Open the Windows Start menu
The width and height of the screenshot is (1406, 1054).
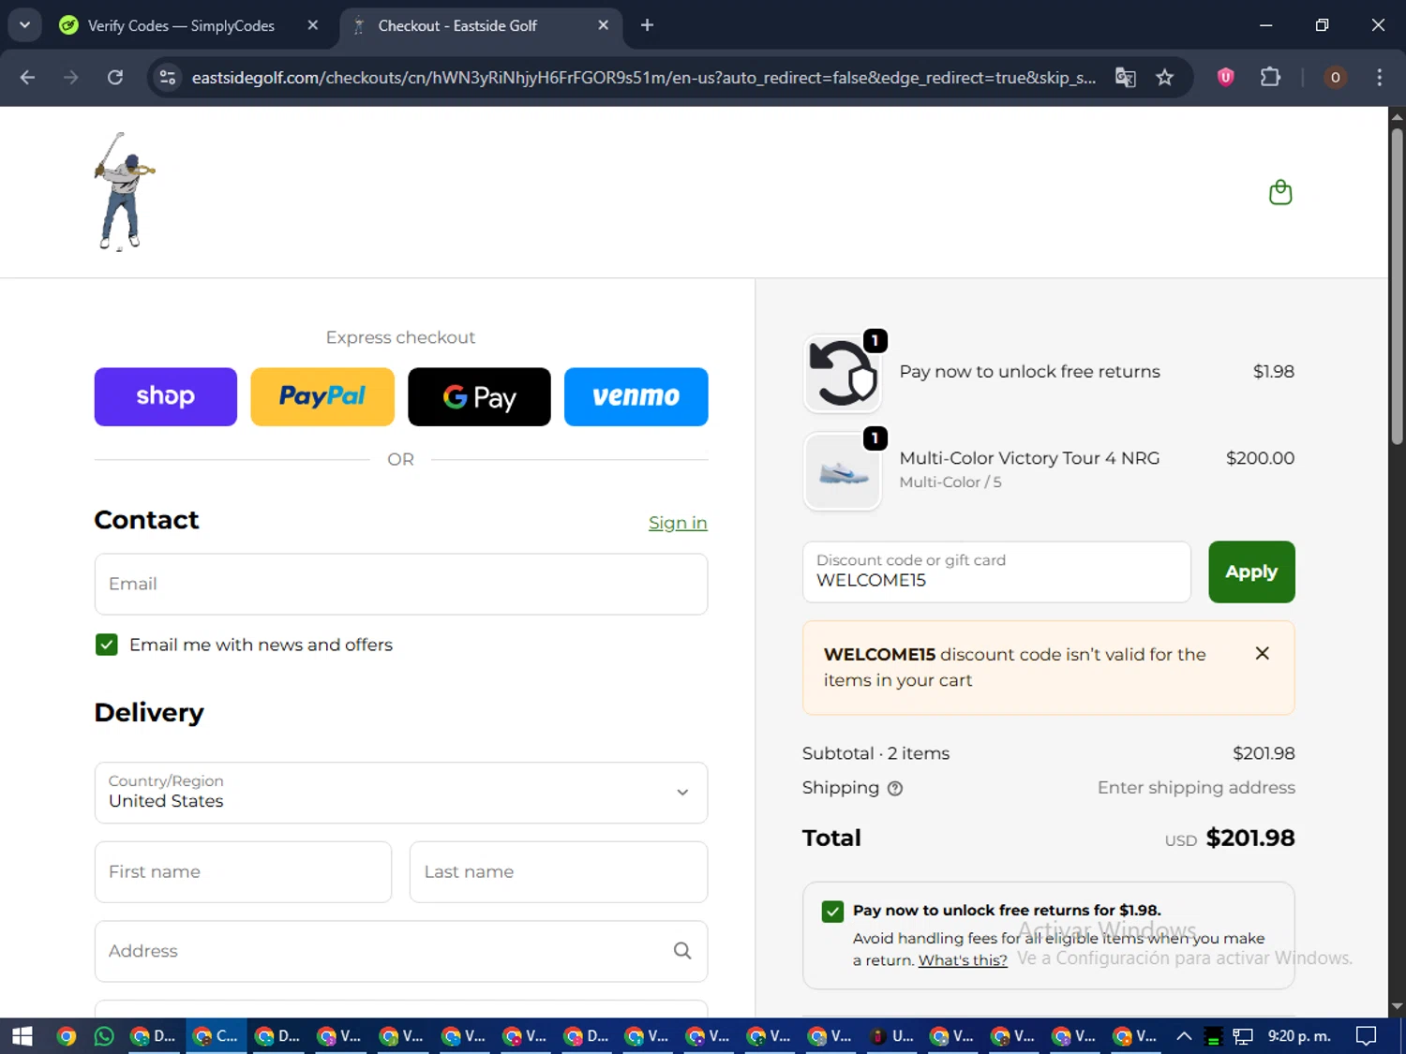tap(22, 1035)
